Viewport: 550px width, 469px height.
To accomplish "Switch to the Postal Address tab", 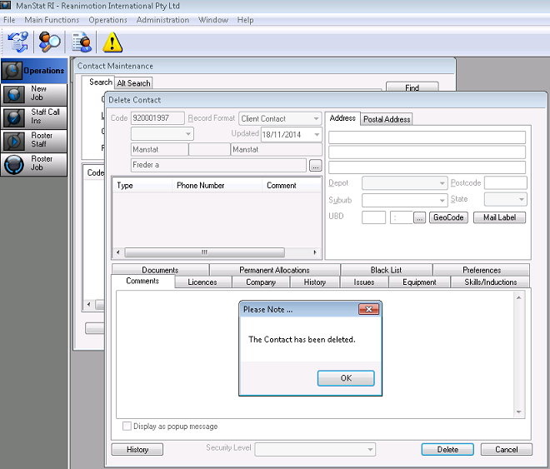I will coord(387,119).
